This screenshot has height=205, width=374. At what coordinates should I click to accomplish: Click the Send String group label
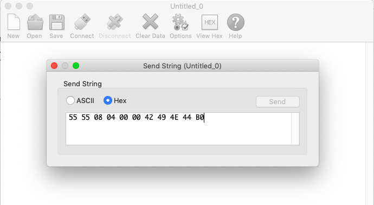tap(82, 84)
